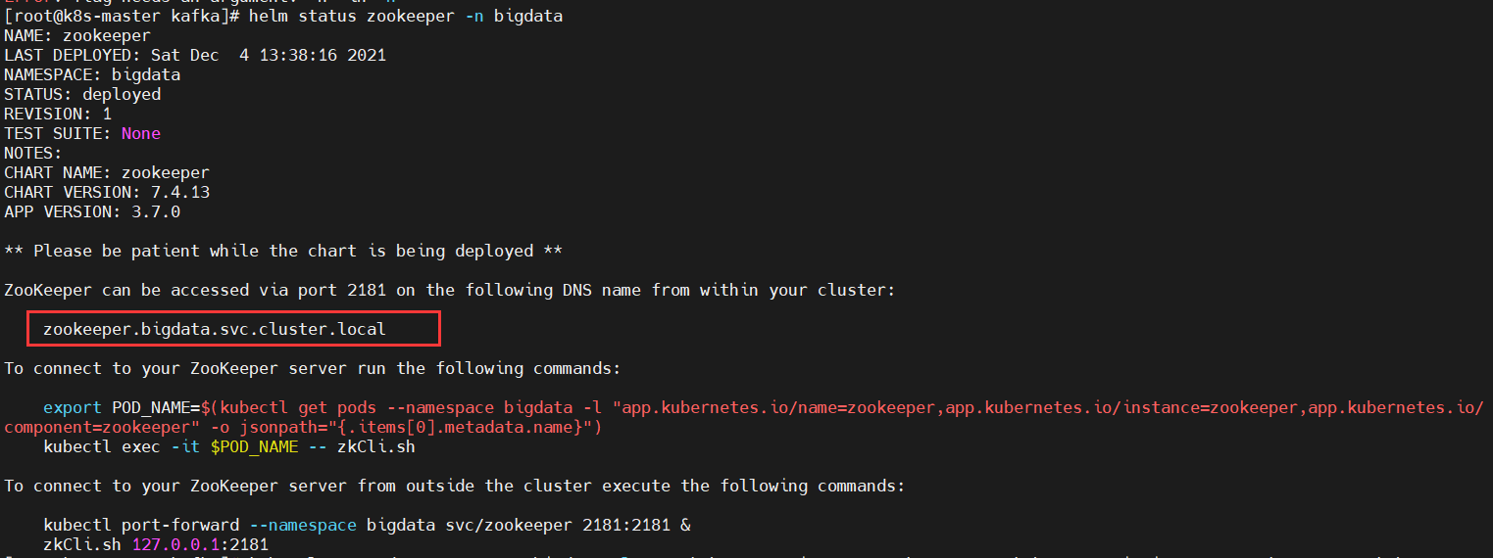Click the [root@k8s-master kafka]# prompt
The image size is (1493, 558).
point(122,17)
